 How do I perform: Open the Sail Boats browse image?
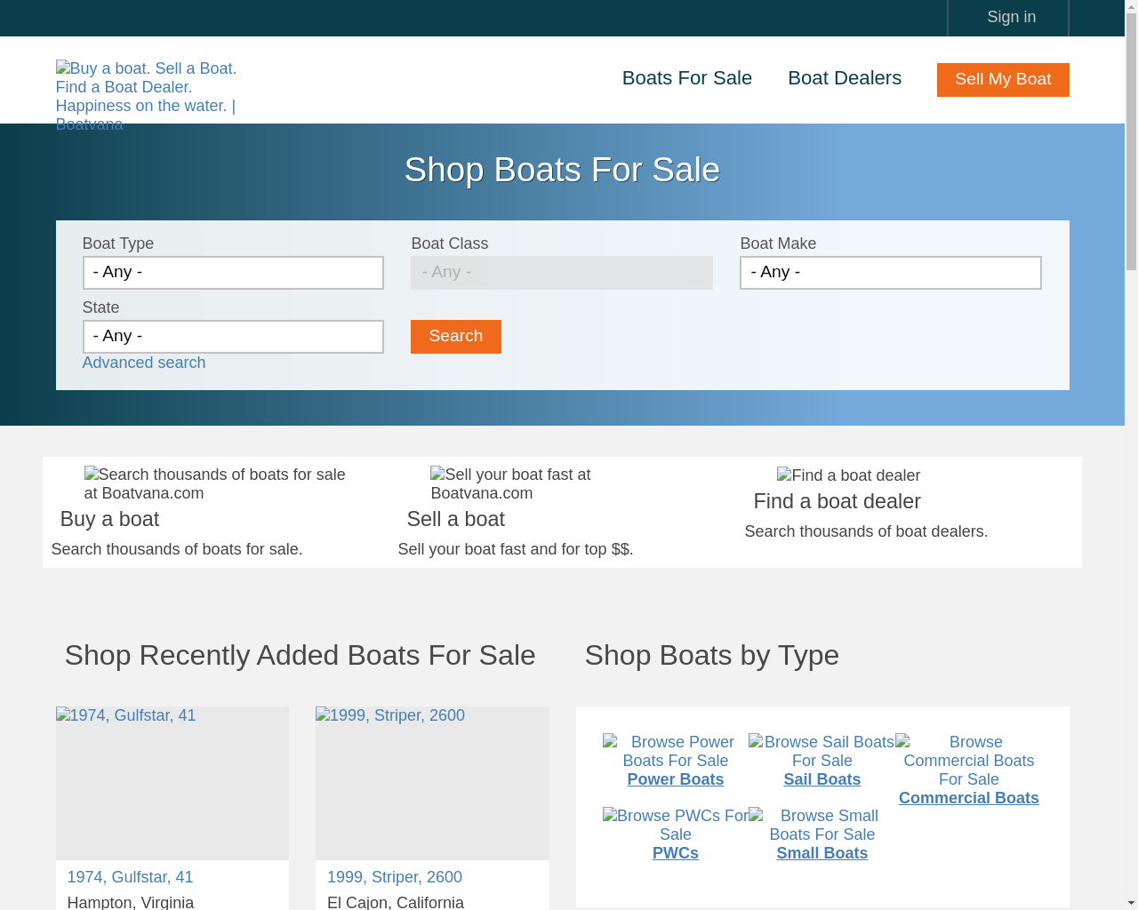click(822, 751)
